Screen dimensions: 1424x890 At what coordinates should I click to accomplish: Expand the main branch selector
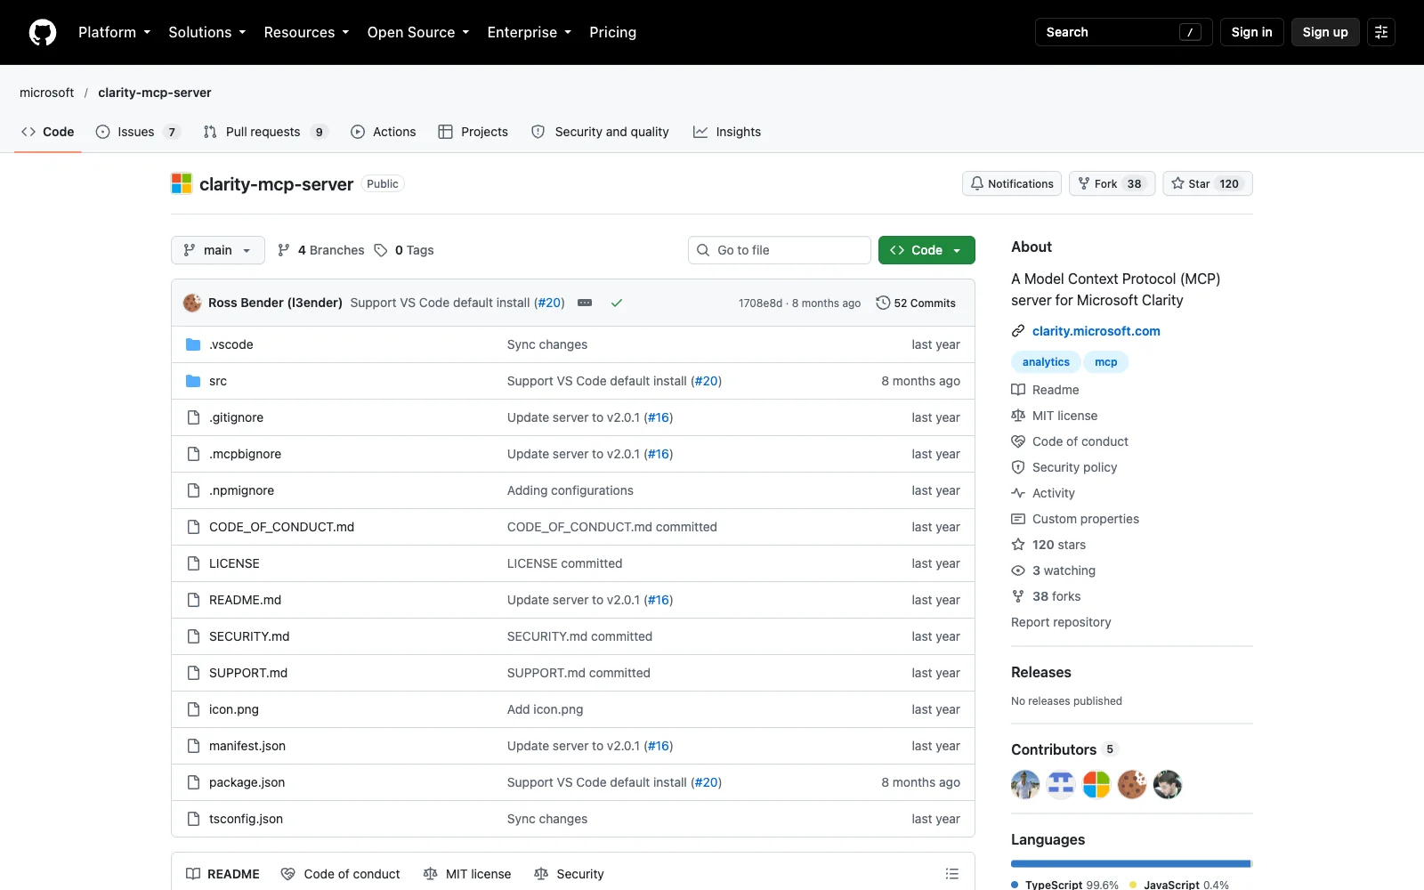(218, 250)
